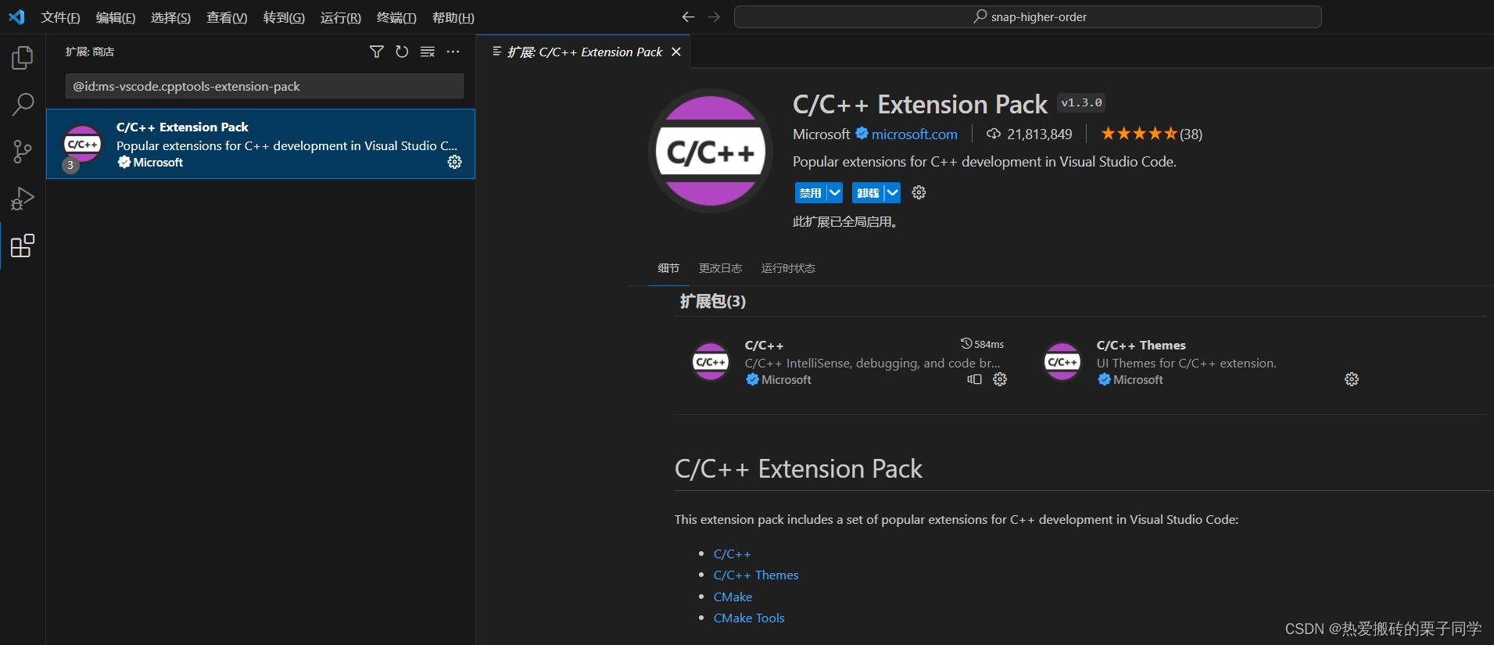
Task: Open the 转到(G) menu
Action: (x=284, y=17)
